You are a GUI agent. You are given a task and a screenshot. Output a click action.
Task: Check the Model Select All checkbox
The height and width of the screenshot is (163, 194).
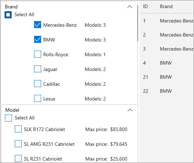8,118
